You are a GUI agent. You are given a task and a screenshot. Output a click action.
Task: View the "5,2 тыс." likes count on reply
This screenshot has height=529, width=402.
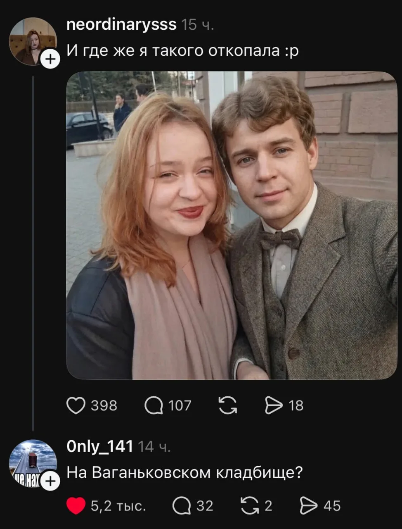[118, 506]
